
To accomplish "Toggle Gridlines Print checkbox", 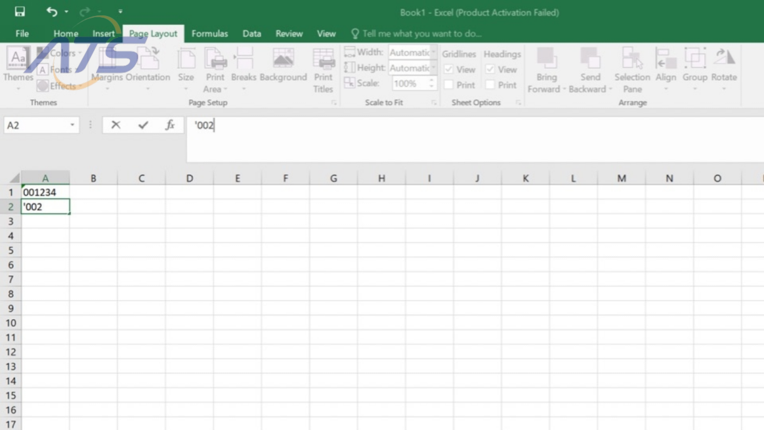I will (x=448, y=85).
